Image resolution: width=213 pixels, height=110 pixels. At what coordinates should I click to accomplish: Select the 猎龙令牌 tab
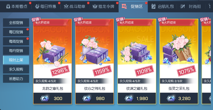point(104,6)
